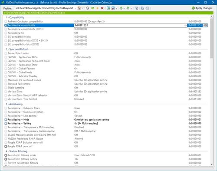Click the green export profiles icon
217x171 pixels.
(x=121, y=8)
